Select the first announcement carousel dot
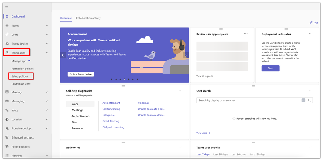 [112, 79]
